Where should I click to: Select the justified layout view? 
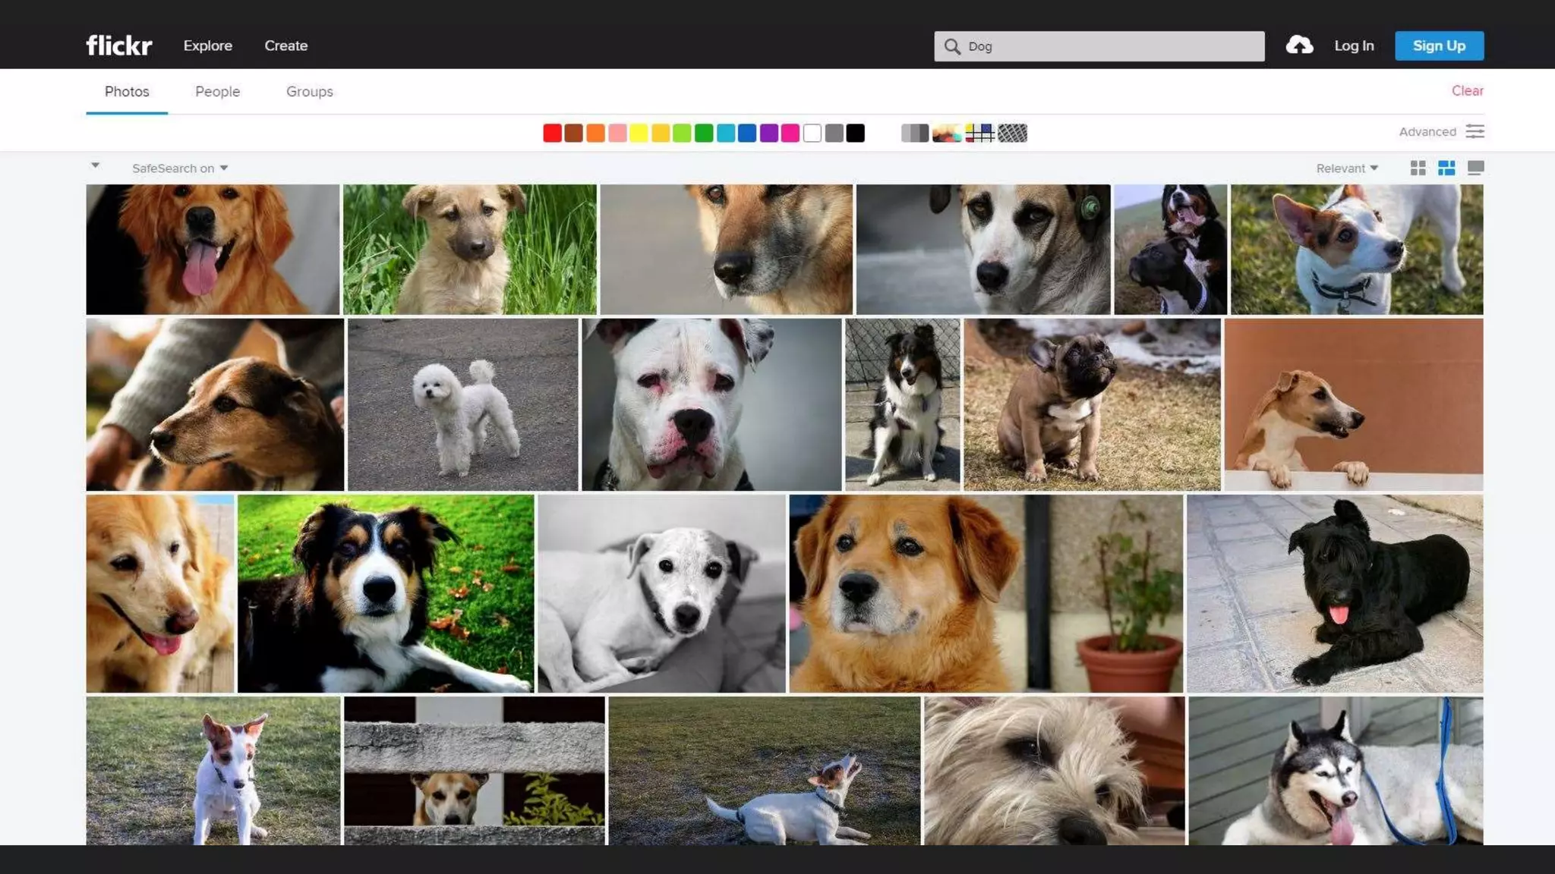[1447, 168]
